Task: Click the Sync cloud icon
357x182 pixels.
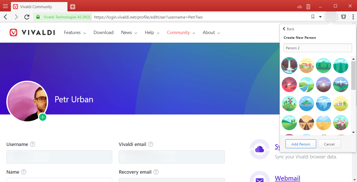Action: point(260,149)
